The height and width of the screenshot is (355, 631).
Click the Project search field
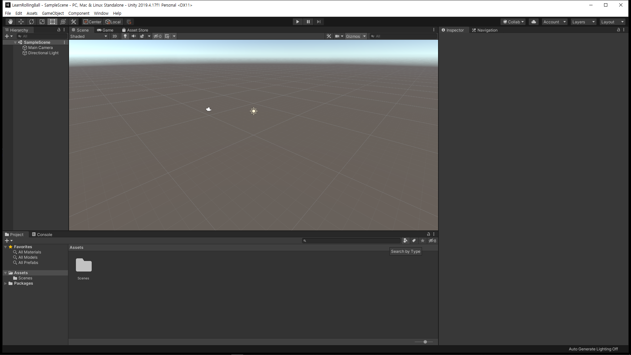tap(352, 241)
